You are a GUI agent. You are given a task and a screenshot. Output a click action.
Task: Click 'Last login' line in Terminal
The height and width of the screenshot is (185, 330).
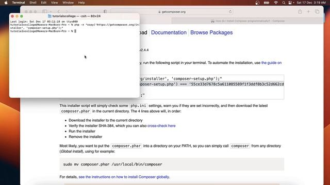tap(44, 22)
